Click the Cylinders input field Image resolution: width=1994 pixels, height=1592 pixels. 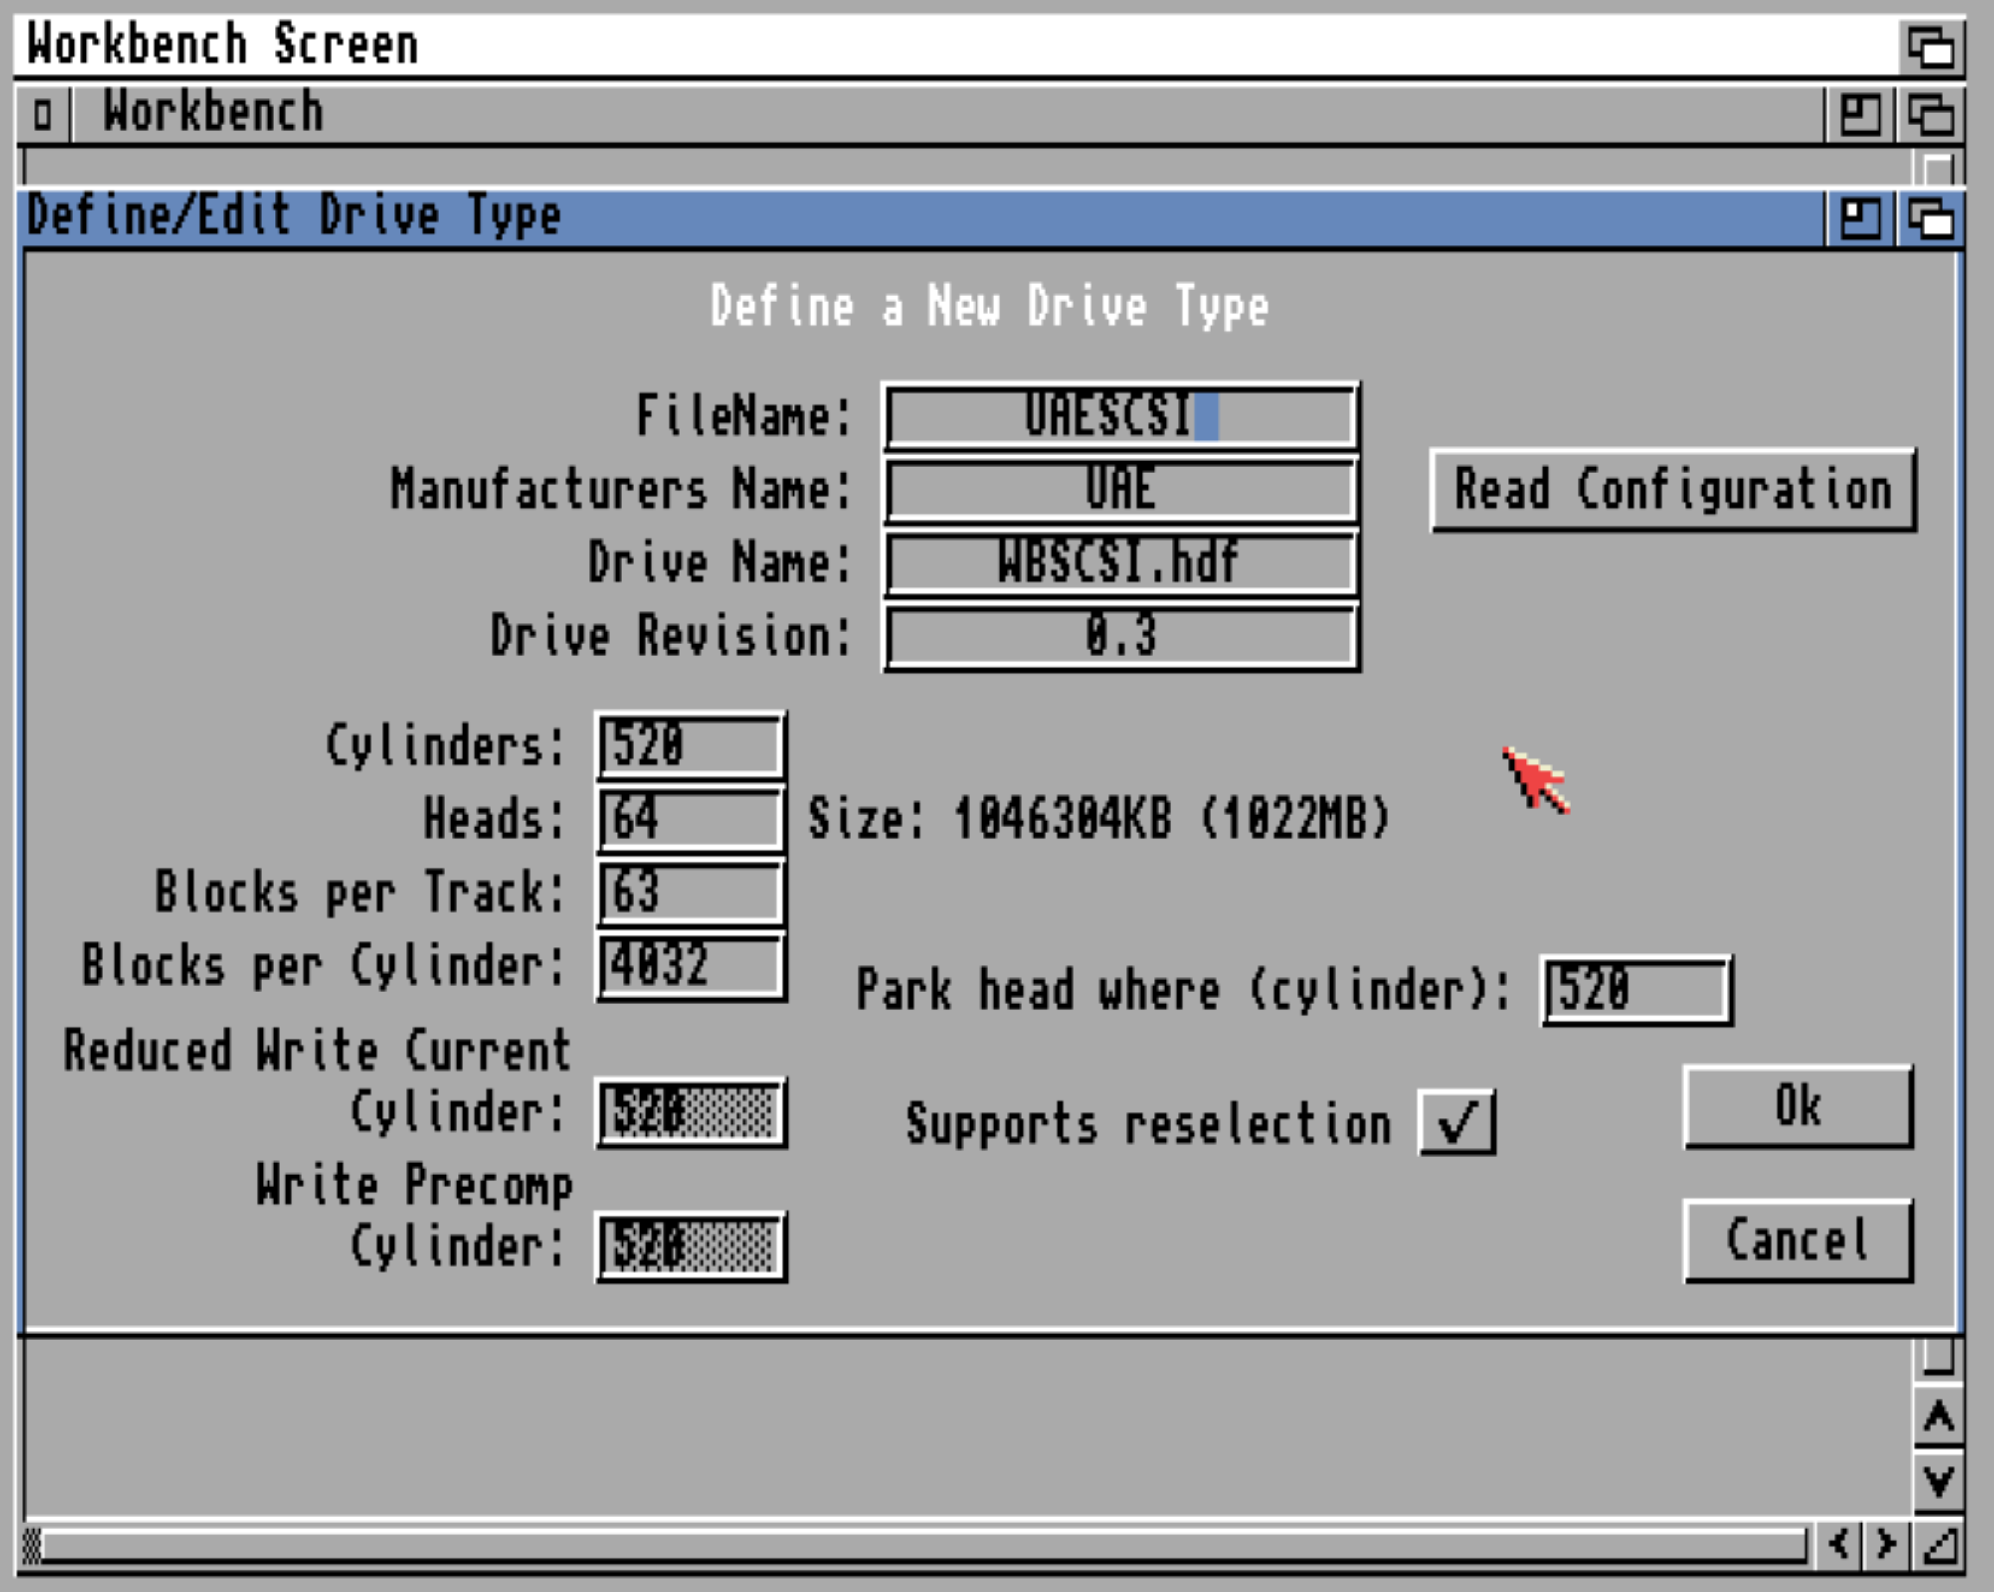tap(691, 744)
